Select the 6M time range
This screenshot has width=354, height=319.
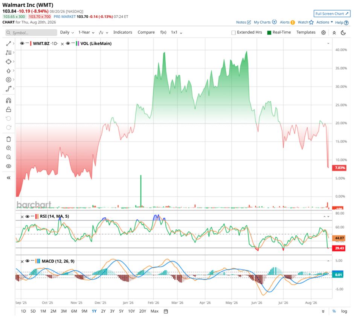74,311
